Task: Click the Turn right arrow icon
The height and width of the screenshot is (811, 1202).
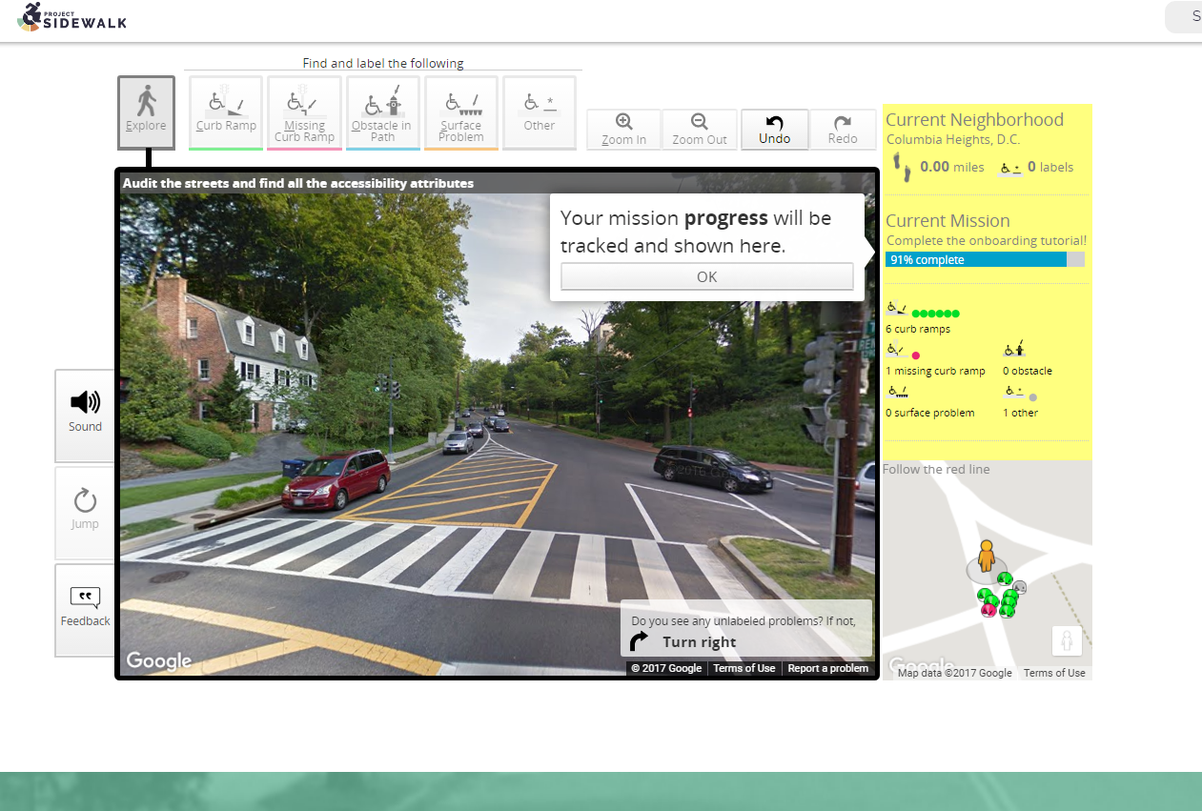Action: coord(641,641)
